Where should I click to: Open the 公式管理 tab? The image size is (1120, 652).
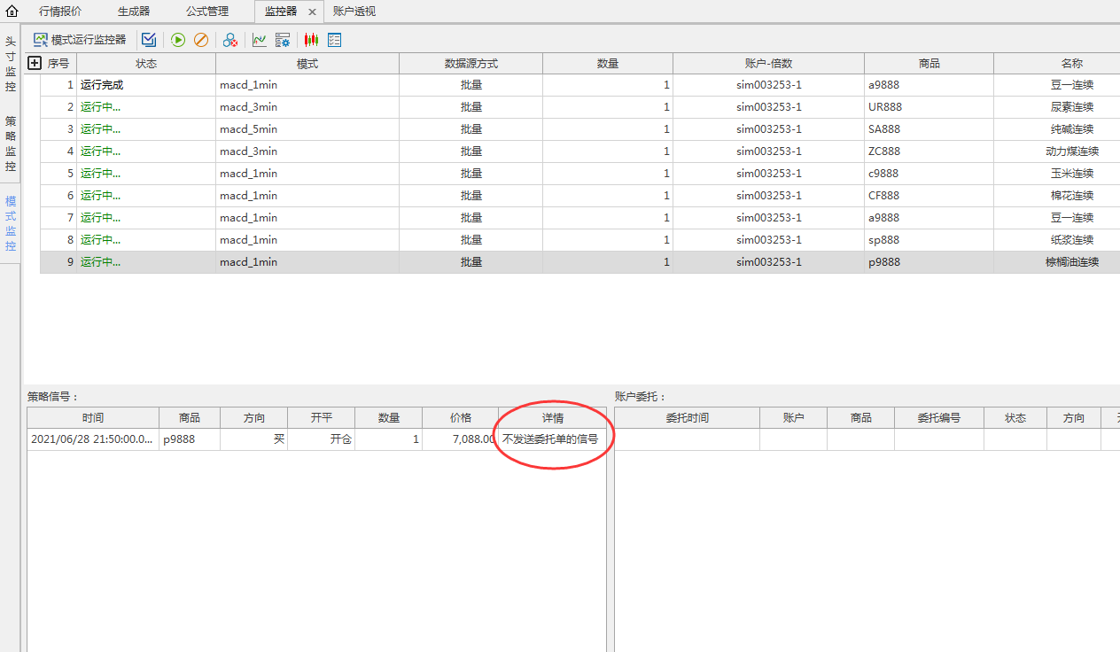[x=206, y=12]
